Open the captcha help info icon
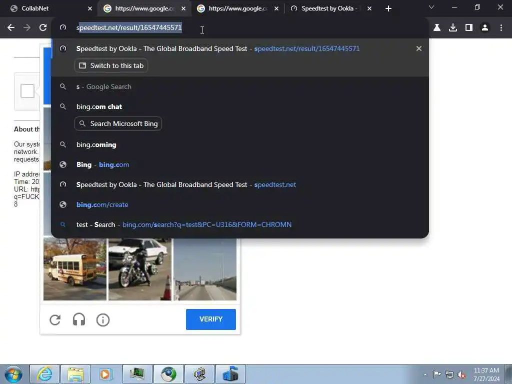Viewport: 512px width, 384px height. 103,319
